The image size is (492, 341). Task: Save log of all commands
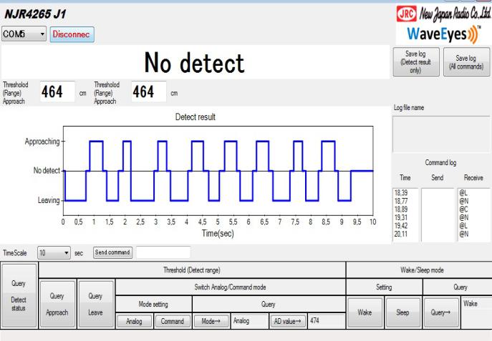[466, 61]
